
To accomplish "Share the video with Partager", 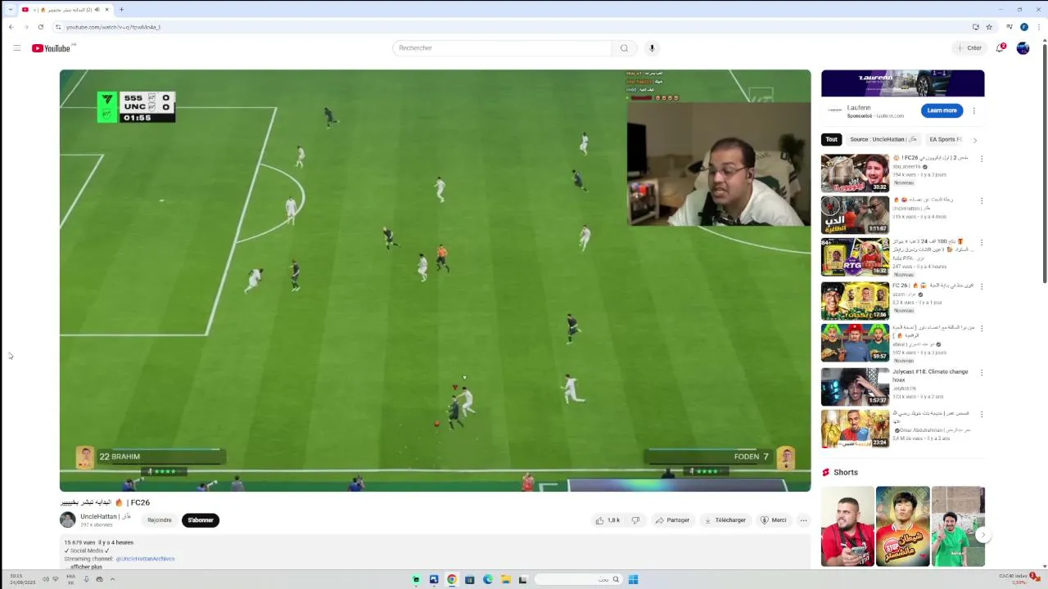I will click(672, 520).
